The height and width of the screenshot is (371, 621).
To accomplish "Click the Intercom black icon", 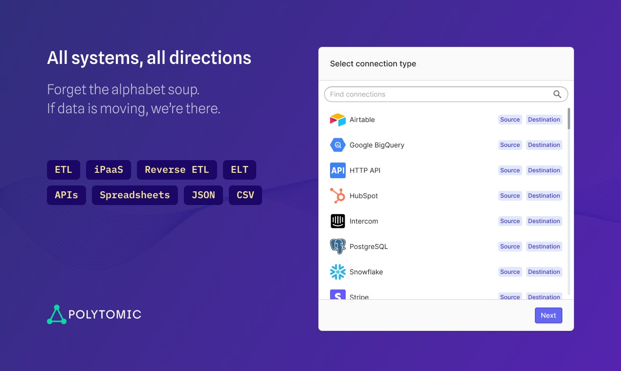I will coord(338,221).
